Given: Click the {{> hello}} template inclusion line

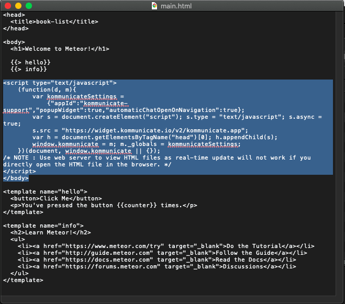Looking at the screenshot, I should 30,62.
